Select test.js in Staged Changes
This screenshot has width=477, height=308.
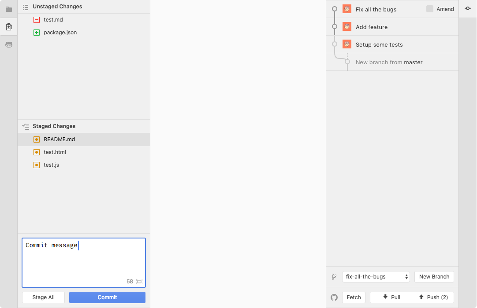click(84, 165)
